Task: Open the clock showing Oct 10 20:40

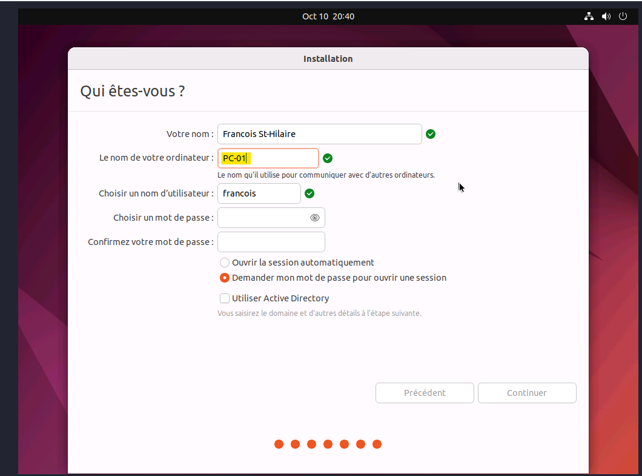Action: pyautogui.click(x=328, y=16)
